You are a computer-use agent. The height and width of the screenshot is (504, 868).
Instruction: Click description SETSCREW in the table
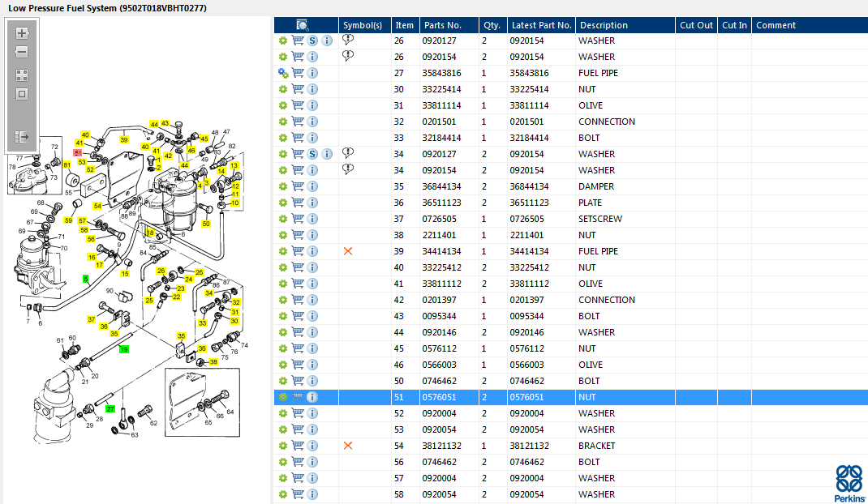pos(600,219)
